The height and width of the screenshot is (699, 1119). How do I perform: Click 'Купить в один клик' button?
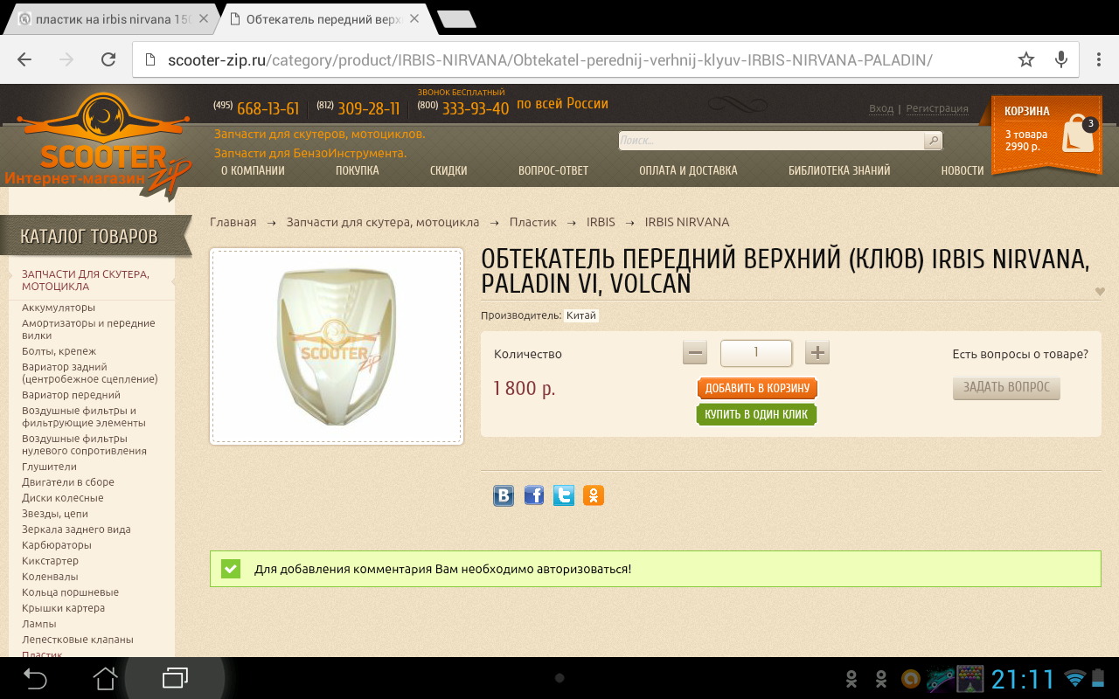pyautogui.click(x=756, y=414)
